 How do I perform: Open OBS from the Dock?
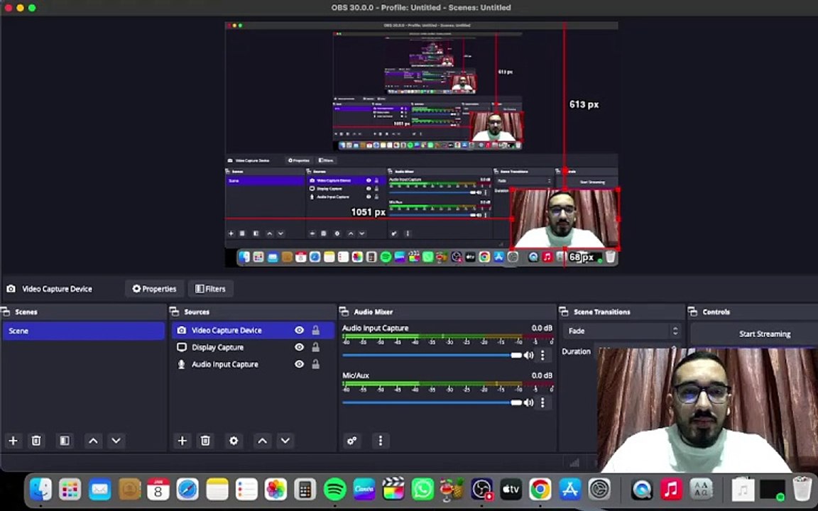[481, 490]
